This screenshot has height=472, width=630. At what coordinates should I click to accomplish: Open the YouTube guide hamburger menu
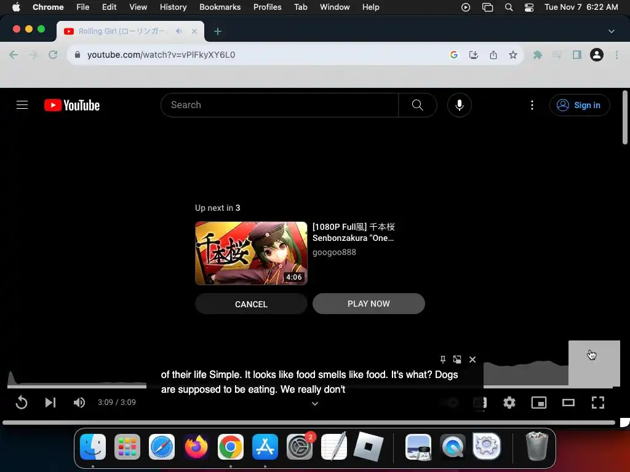(22, 105)
